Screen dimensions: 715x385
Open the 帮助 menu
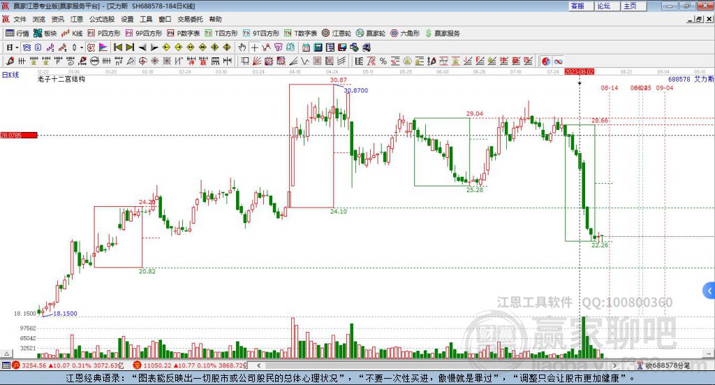click(215, 19)
